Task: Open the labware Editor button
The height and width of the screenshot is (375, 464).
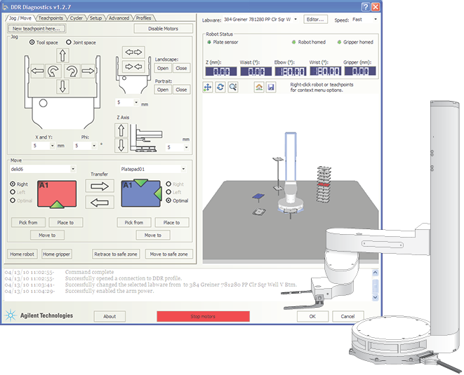Action: (315, 20)
